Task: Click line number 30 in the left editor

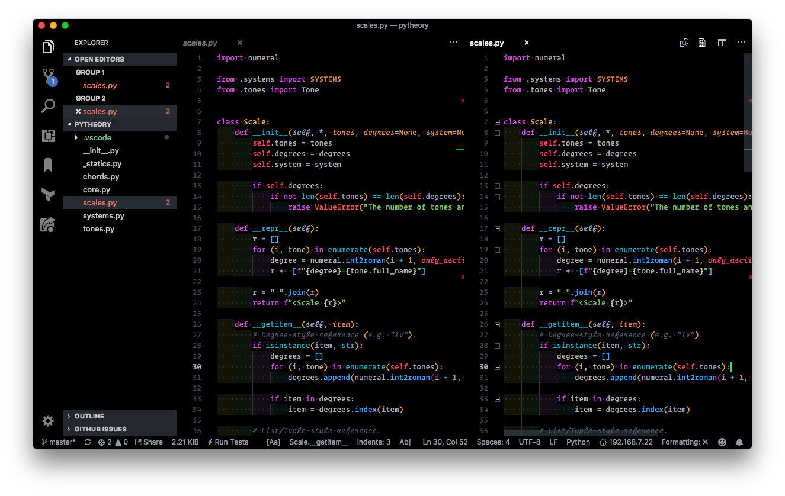Action: 197,367
